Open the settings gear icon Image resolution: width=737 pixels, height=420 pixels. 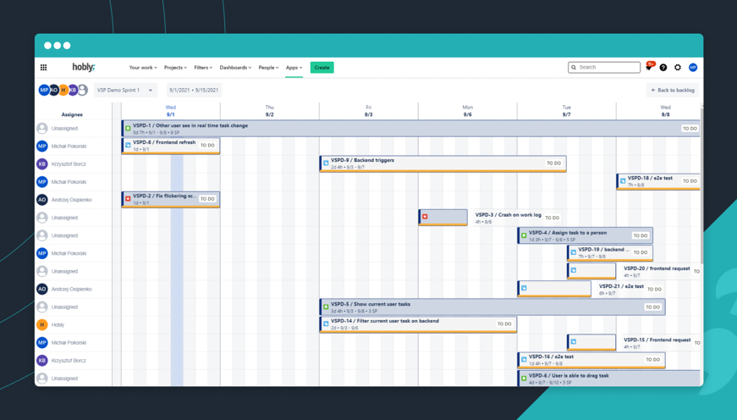coord(678,68)
